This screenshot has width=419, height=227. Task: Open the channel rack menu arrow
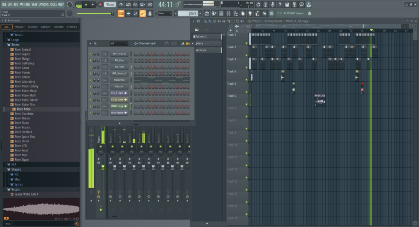tap(90, 43)
